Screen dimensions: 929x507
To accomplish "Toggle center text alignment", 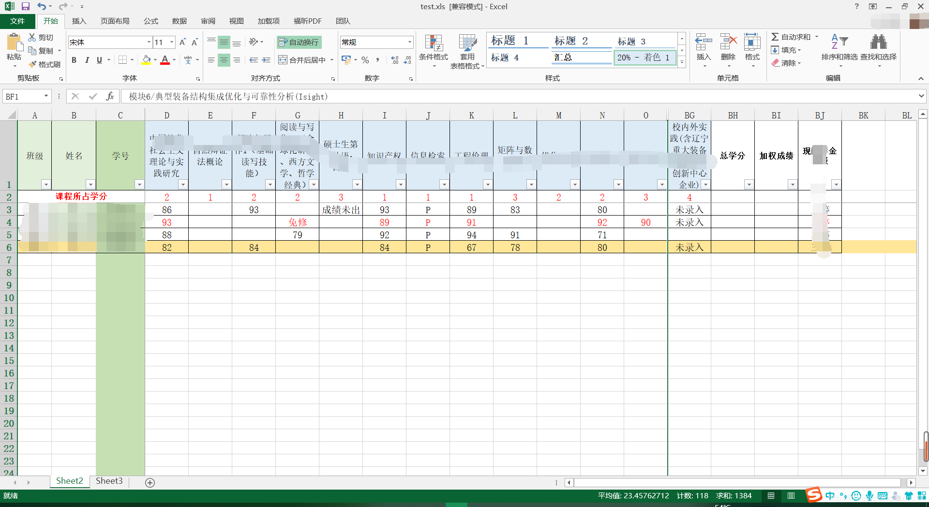I will [x=224, y=60].
